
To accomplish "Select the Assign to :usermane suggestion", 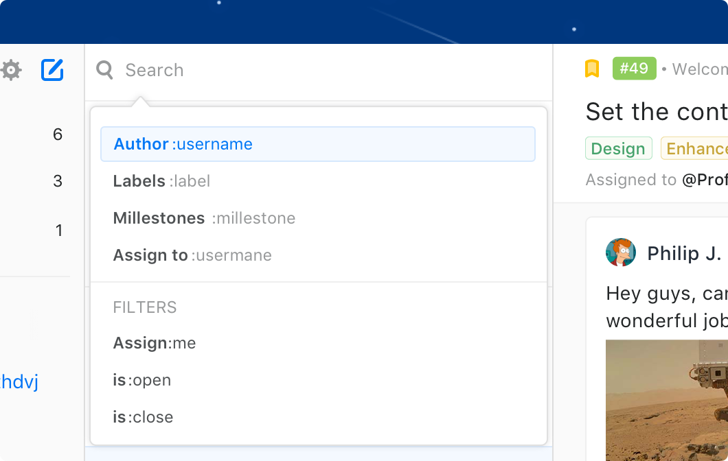I will 318,255.
